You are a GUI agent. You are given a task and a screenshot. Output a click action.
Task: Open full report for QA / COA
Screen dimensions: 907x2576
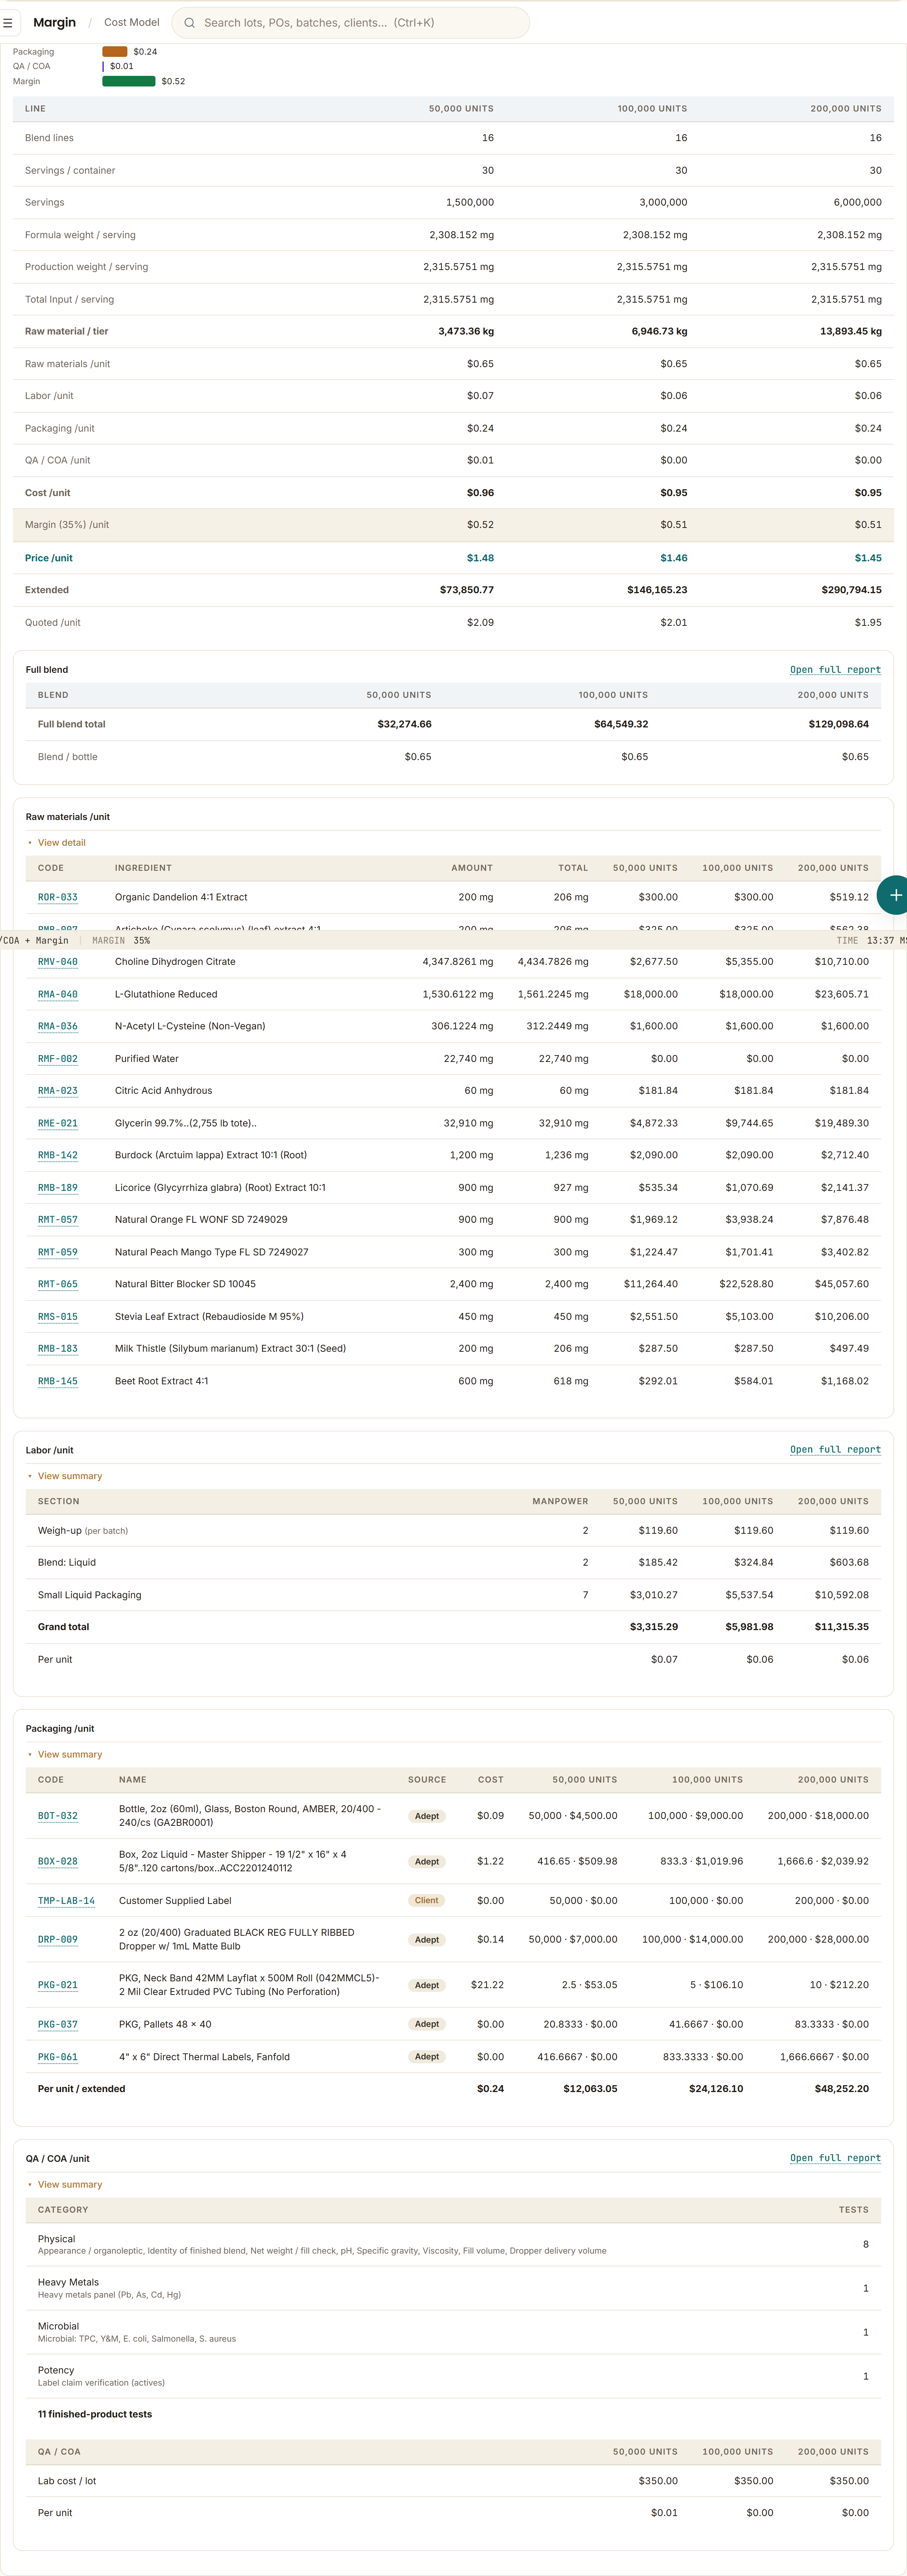(835, 2158)
